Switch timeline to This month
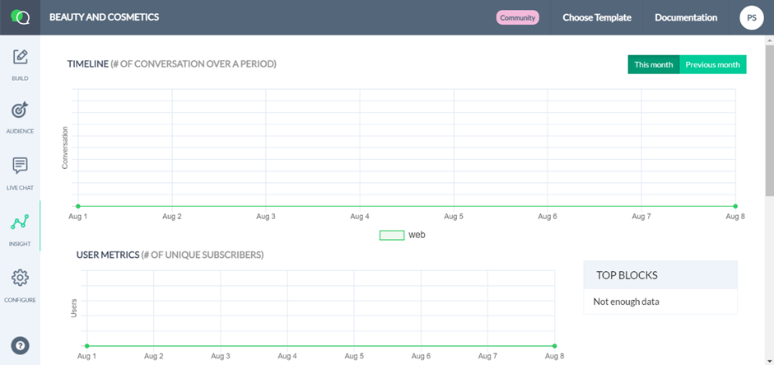The width and height of the screenshot is (774, 365). point(654,65)
